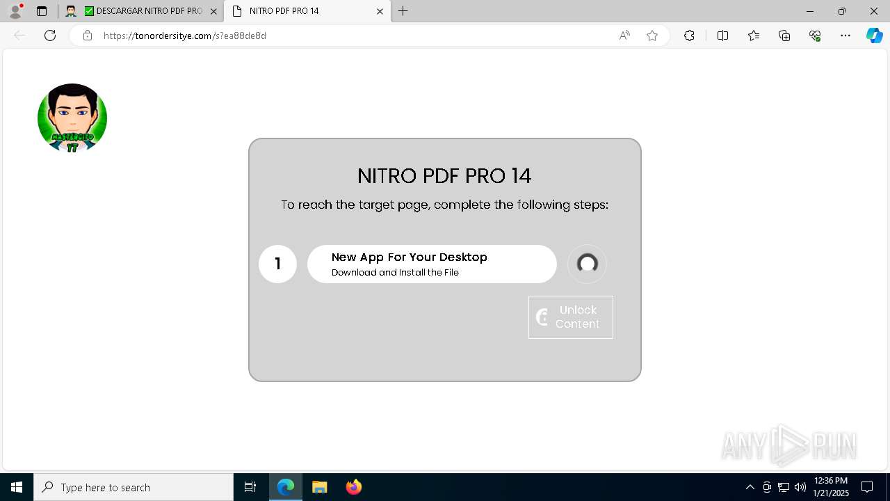This screenshot has width=890, height=501.
Task: Open Browser essentials
Action: coord(815,35)
